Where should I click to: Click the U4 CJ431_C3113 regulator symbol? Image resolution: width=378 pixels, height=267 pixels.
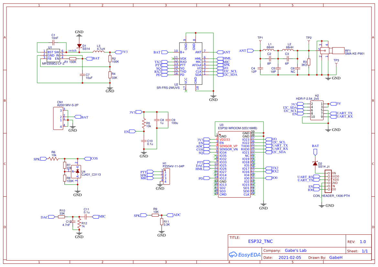point(77,171)
